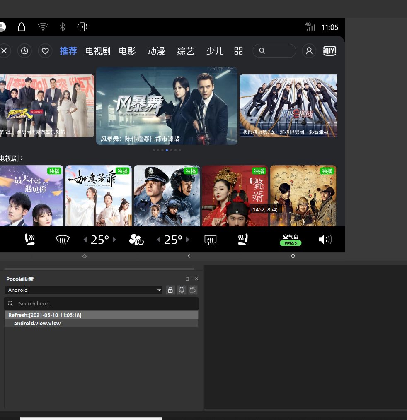Close the Poco辅助窗 panel
The width and height of the screenshot is (407, 420).
(x=196, y=279)
